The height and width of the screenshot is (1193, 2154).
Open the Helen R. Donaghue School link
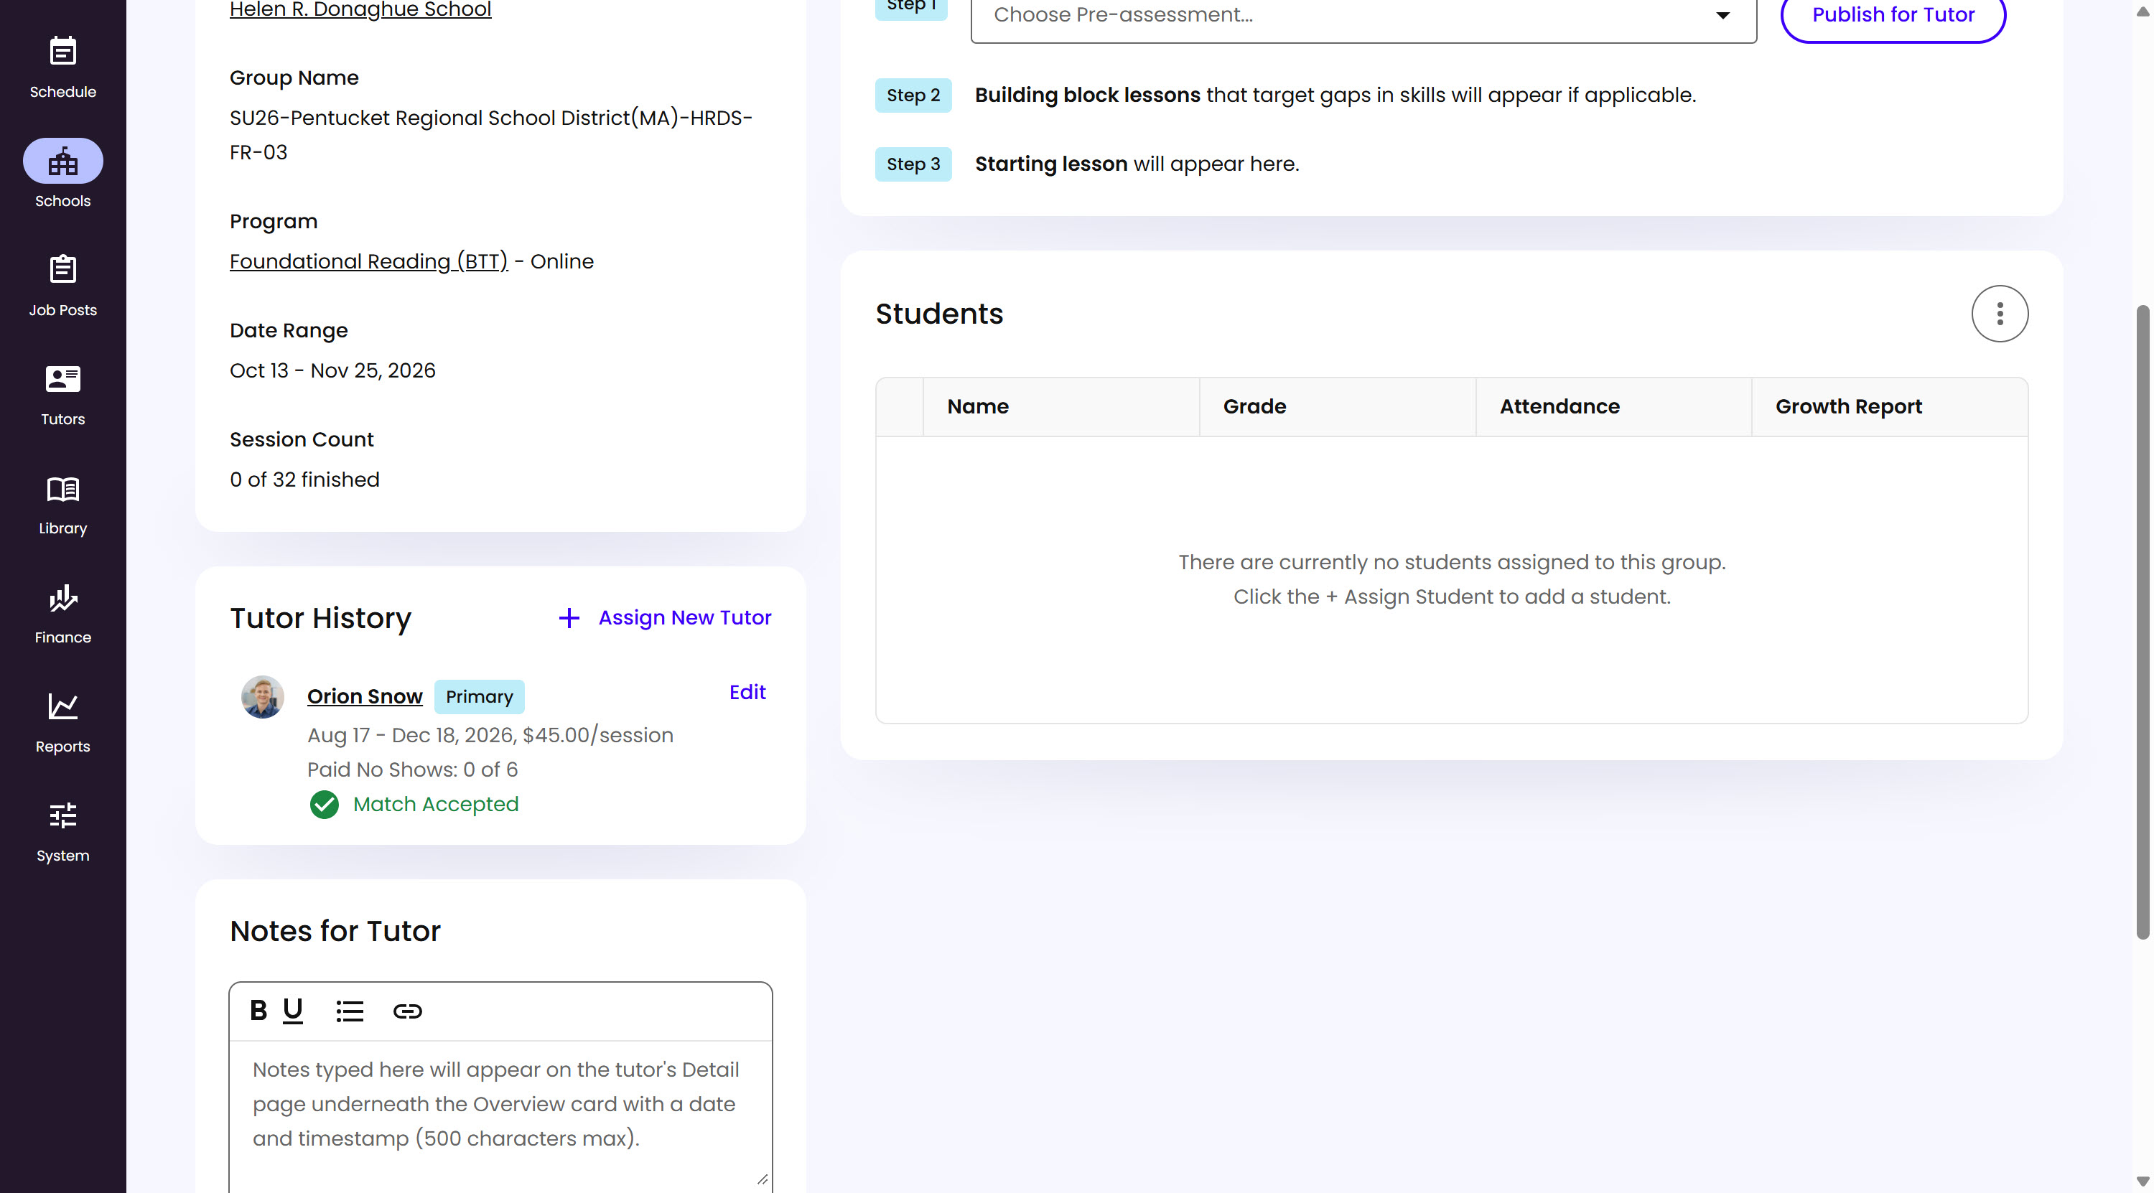[360, 9]
